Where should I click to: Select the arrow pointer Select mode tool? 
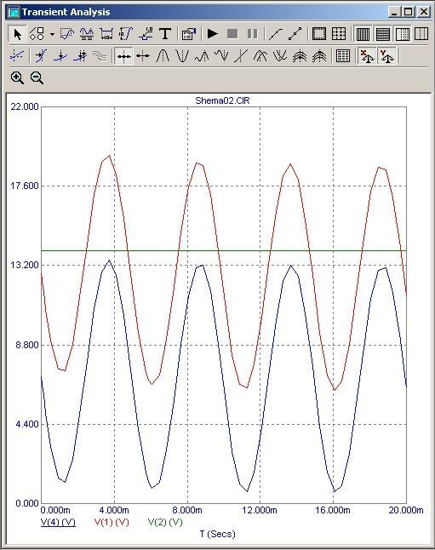[17, 34]
